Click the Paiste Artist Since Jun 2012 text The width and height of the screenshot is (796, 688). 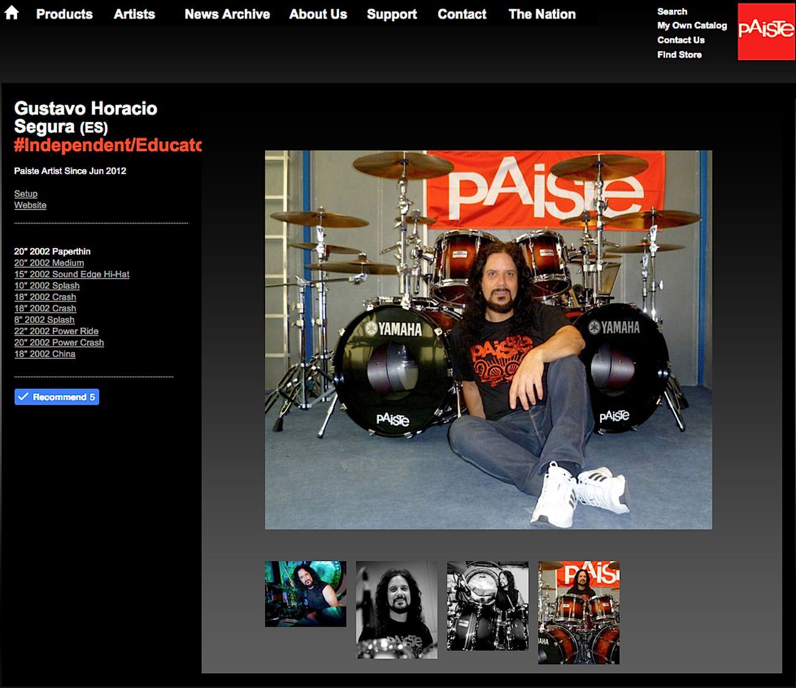[70, 171]
